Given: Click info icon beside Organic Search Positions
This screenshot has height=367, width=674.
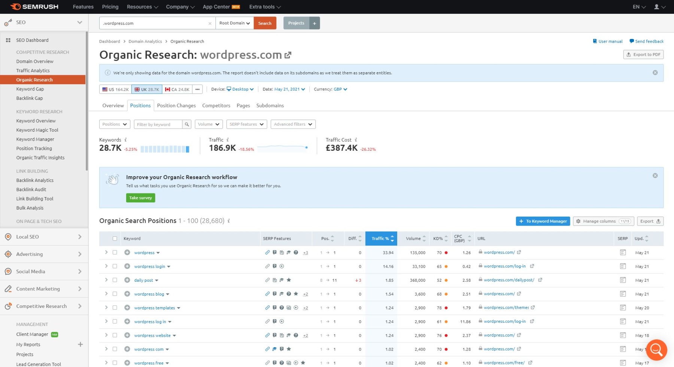Looking at the screenshot, I should tap(228, 221).
